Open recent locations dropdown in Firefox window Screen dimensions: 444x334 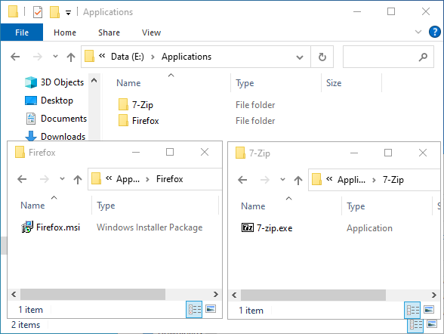62,179
